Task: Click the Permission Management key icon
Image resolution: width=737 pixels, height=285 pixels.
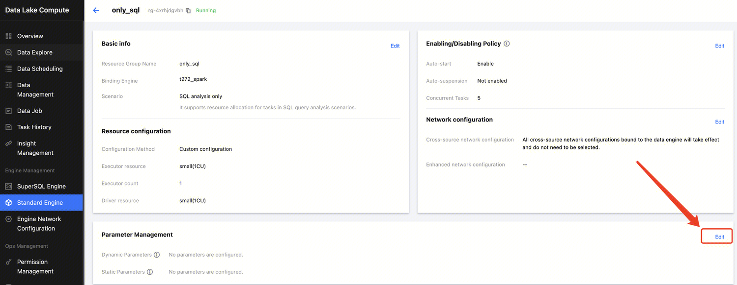Action: pos(8,262)
